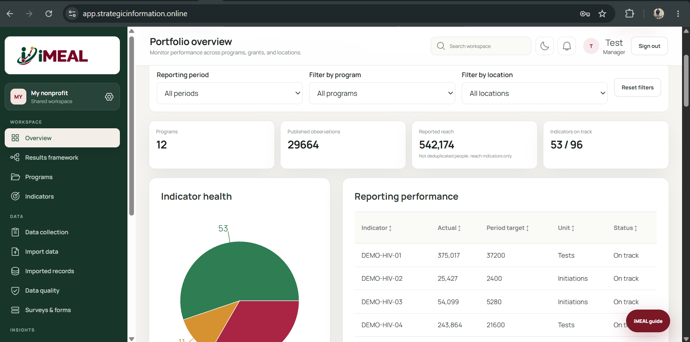Click Imported records database icon

pyautogui.click(x=15, y=271)
